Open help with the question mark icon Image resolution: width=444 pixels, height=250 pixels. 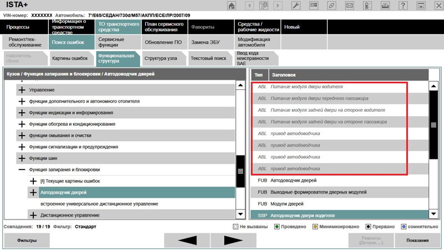pyautogui.click(x=403, y=6)
